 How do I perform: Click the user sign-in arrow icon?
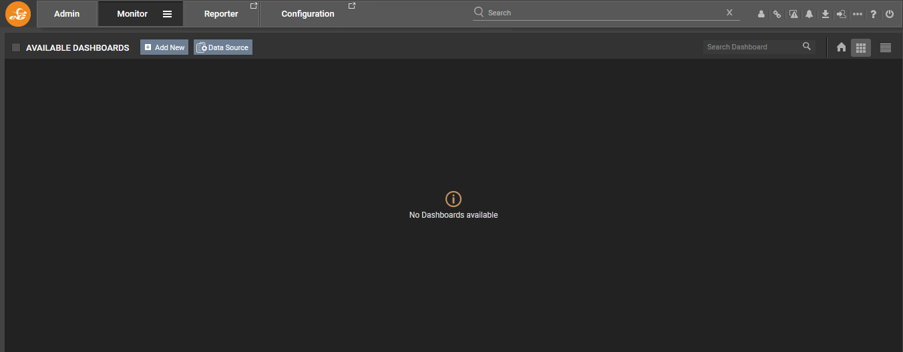[x=842, y=14]
